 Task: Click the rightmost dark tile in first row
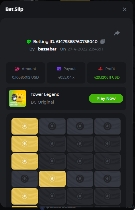[107, 126]
